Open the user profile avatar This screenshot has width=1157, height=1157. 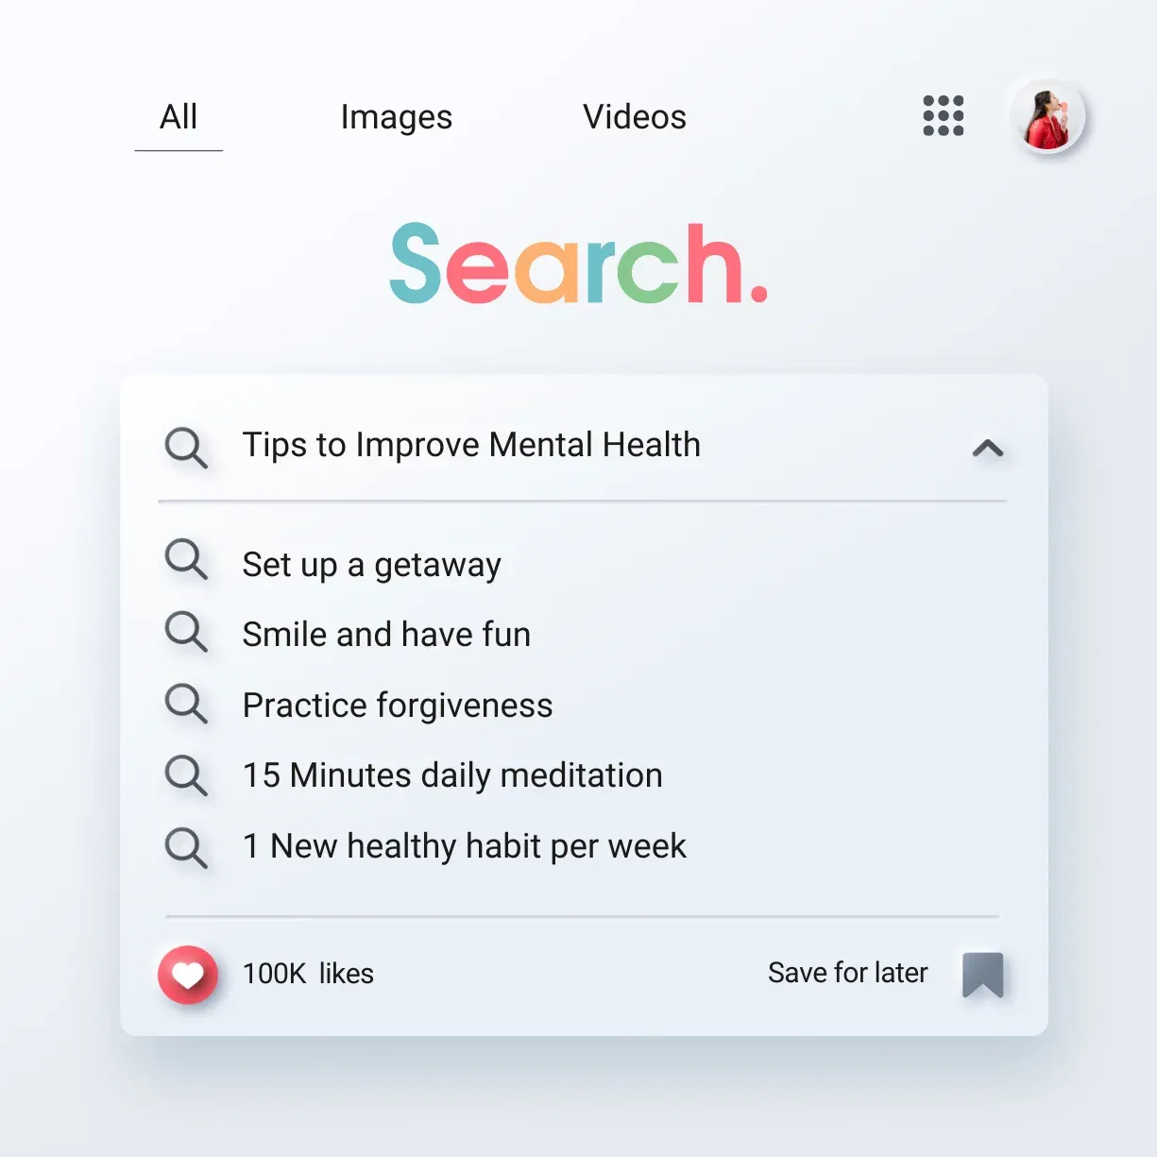coord(1047,117)
